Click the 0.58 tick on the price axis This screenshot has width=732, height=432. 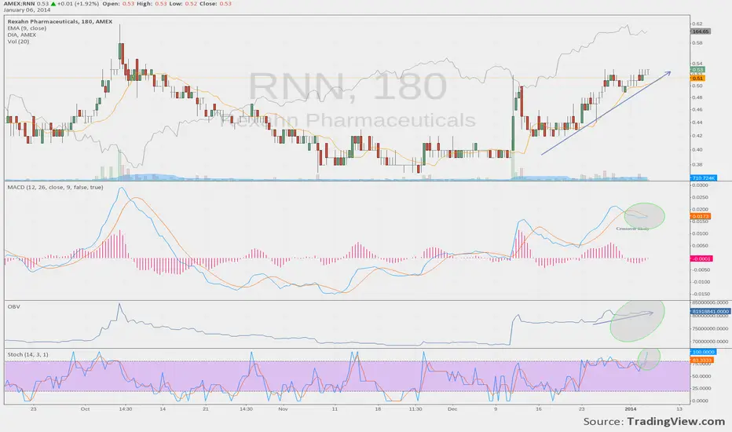coord(697,42)
